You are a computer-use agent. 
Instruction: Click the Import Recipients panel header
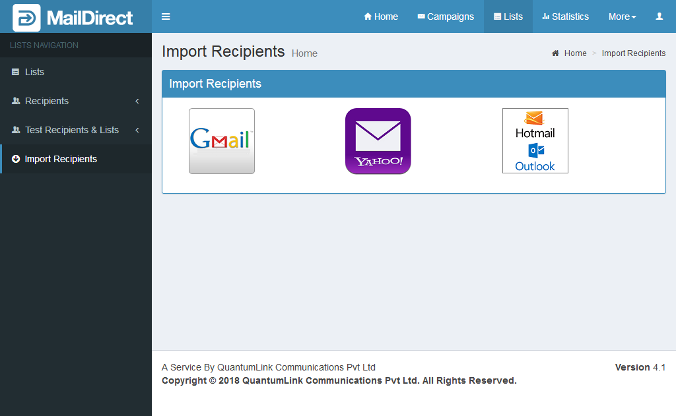click(215, 84)
